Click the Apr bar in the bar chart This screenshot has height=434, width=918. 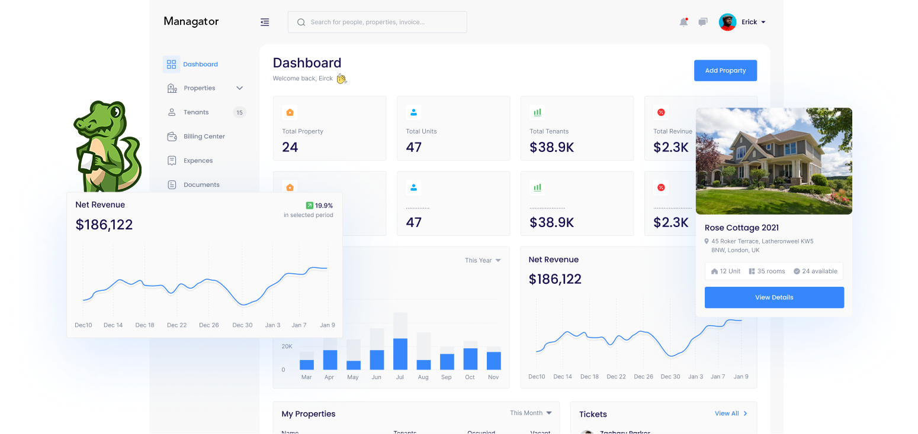(x=330, y=360)
